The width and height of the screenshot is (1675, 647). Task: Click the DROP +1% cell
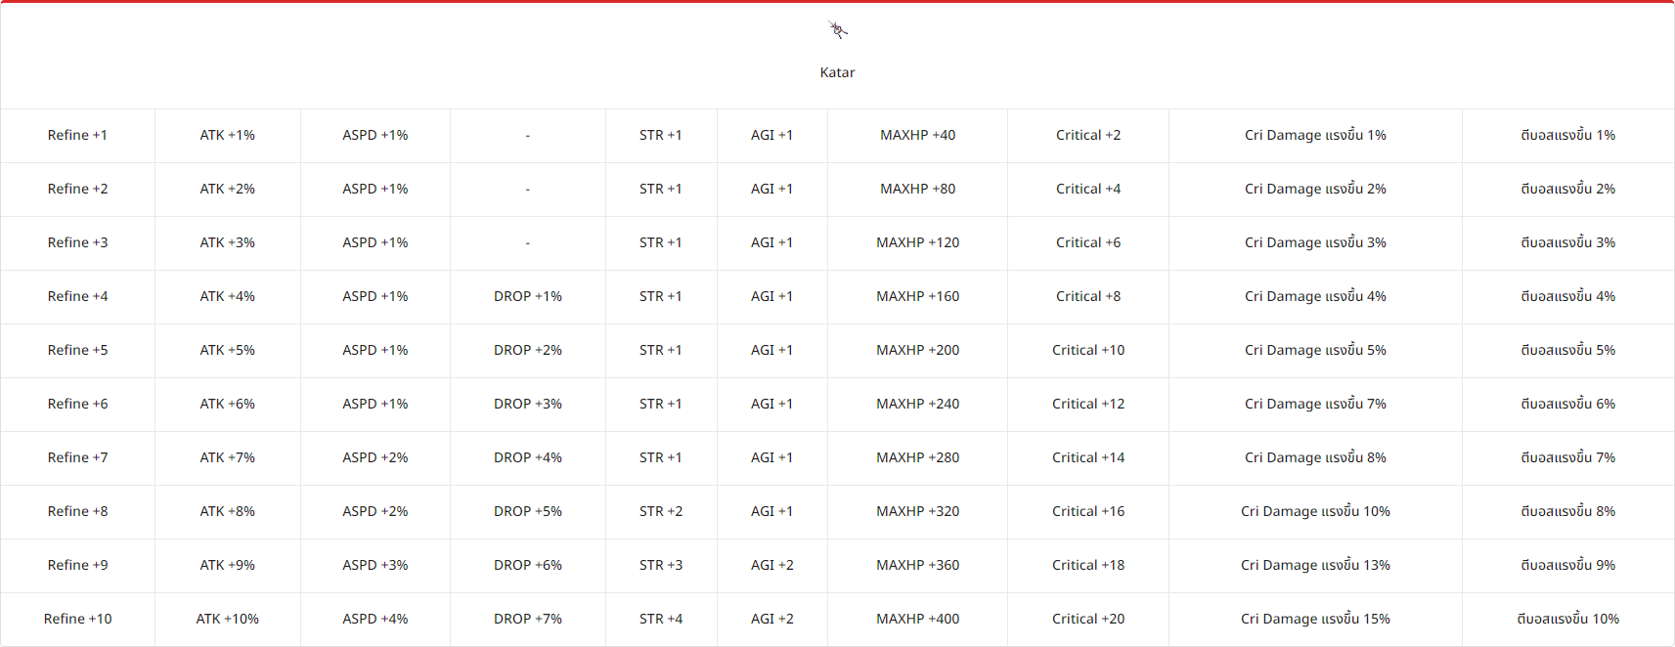click(x=527, y=296)
